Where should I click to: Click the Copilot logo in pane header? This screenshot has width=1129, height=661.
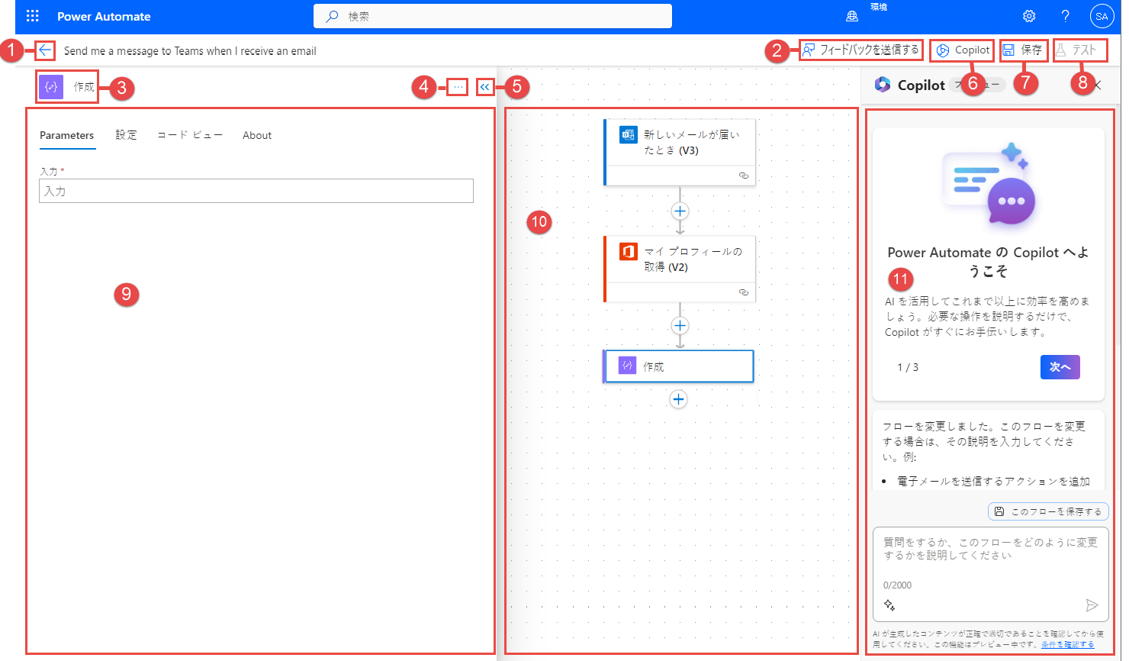[x=883, y=85]
